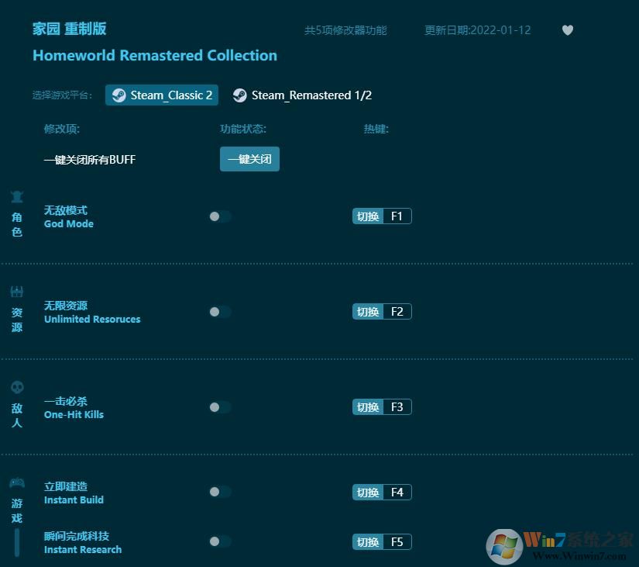Toggle God Mode switch
This screenshot has height=567, width=639.
click(x=219, y=216)
